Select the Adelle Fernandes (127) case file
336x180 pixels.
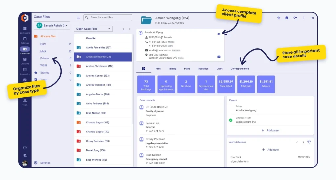pyautogui.click(x=103, y=47)
